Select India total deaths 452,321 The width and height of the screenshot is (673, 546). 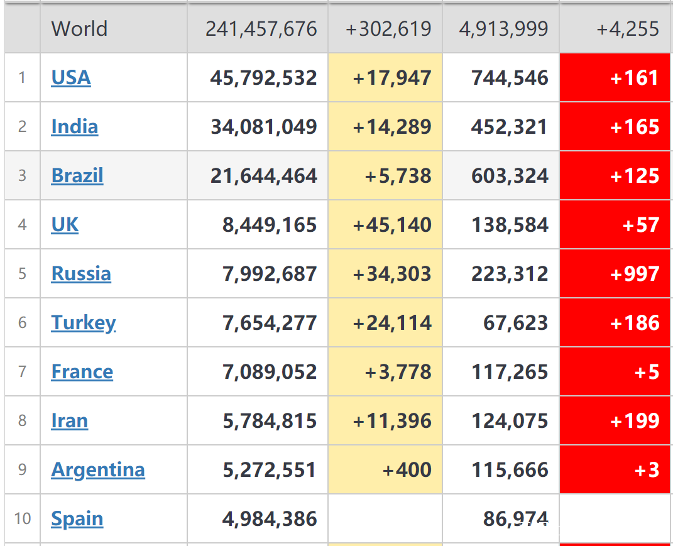509,127
